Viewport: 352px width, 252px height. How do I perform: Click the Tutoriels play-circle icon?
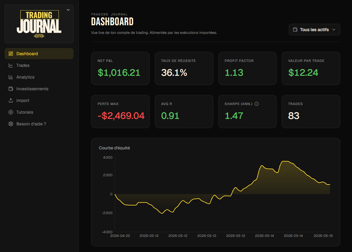(x=11, y=112)
